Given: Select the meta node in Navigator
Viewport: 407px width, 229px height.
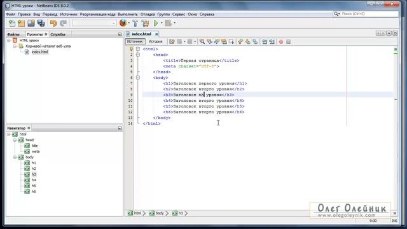Looking at the screenshot, I should click(x=36, y=151).
